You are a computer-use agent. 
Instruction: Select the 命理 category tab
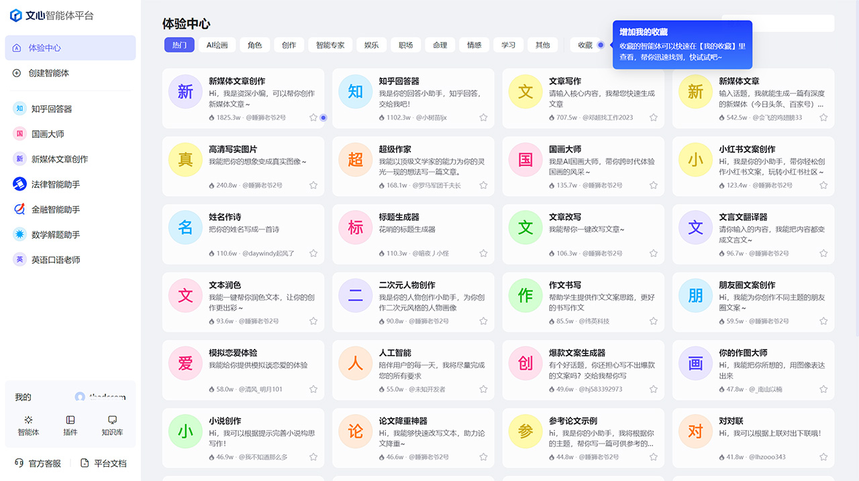point(440,45)
